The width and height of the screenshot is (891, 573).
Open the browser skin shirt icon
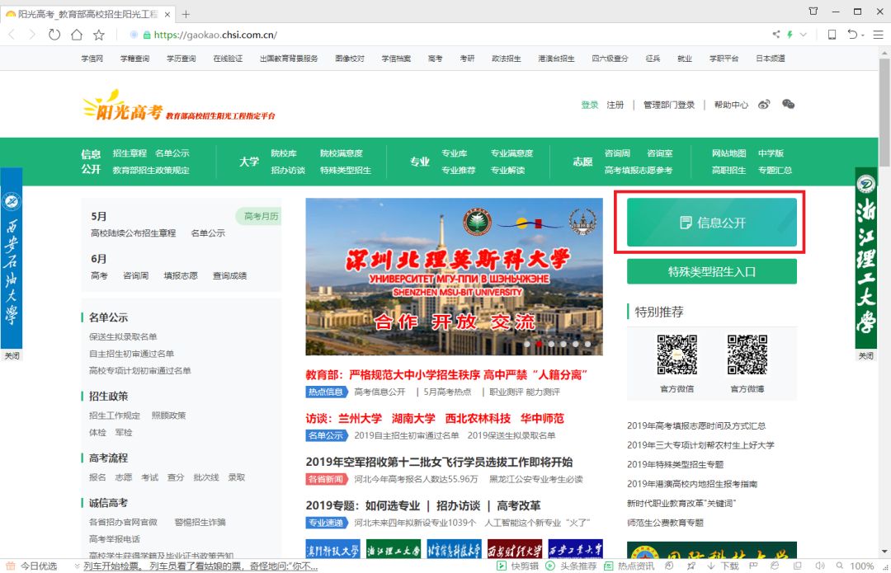point(813,11)
